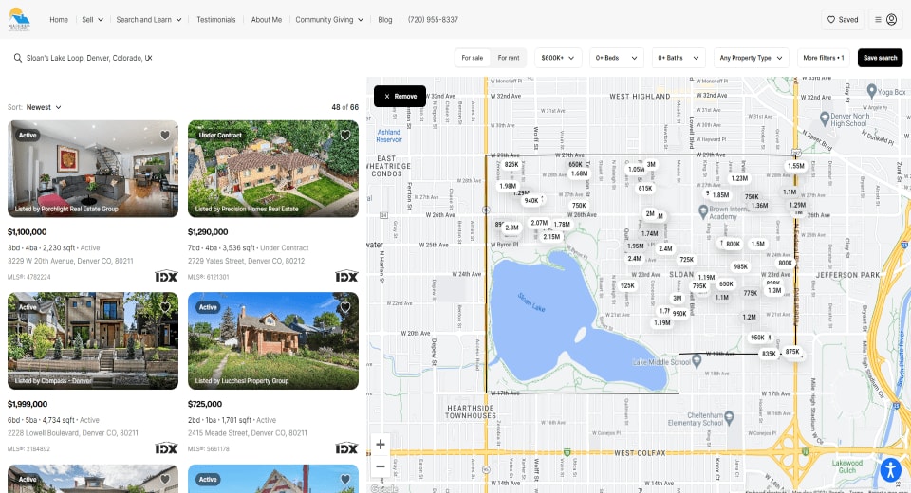Open the 0+ Beds dropdown
This screenshot has width=911, height=493.
617,58
